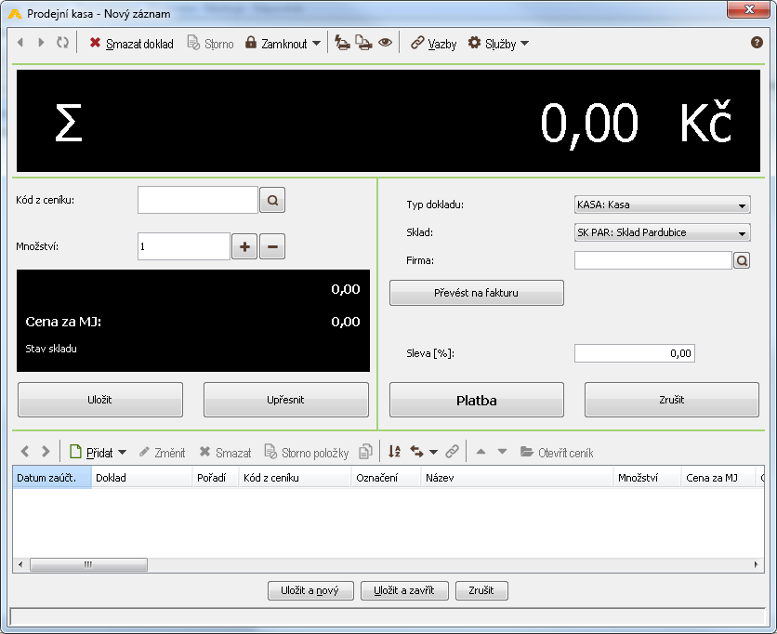
Task: Click Zrušit button next to Platba
Action: pos(672,400)
